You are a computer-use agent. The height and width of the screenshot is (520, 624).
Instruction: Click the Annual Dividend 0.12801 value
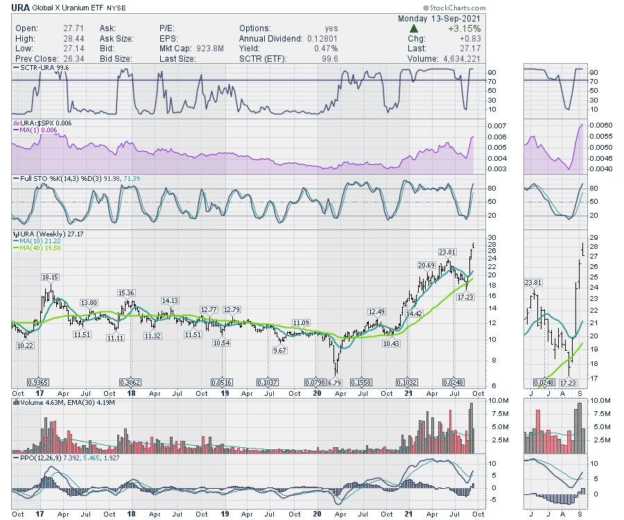tap(322, 39)
